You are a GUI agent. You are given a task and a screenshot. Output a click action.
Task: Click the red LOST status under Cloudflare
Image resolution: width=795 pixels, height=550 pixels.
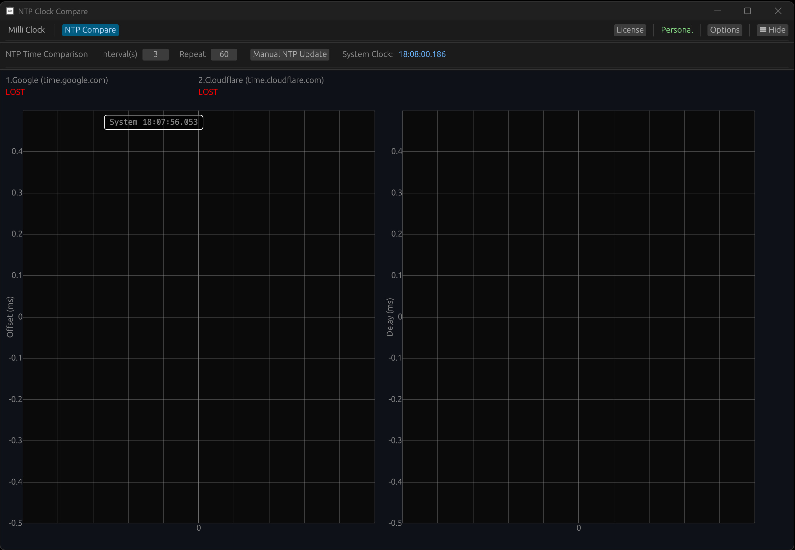click(x=208, y=92)
